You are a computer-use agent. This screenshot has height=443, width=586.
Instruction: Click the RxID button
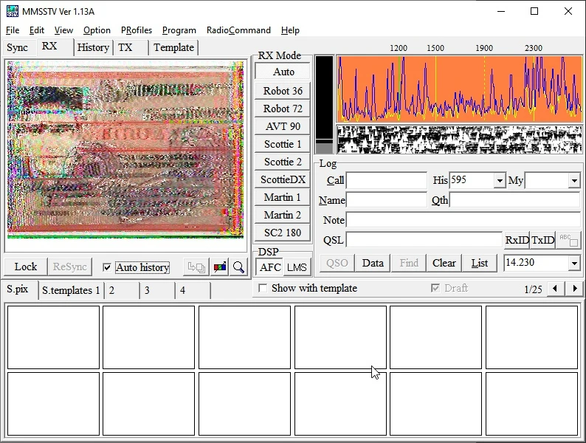(x=517, y=240)
